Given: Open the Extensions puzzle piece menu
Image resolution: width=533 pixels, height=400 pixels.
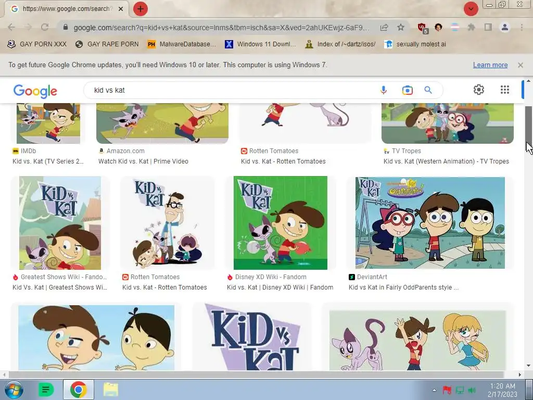Looking at the screenshot, I should [x=471, y=27].
